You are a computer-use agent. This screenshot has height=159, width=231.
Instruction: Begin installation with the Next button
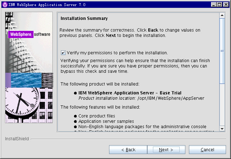[166, 149]
